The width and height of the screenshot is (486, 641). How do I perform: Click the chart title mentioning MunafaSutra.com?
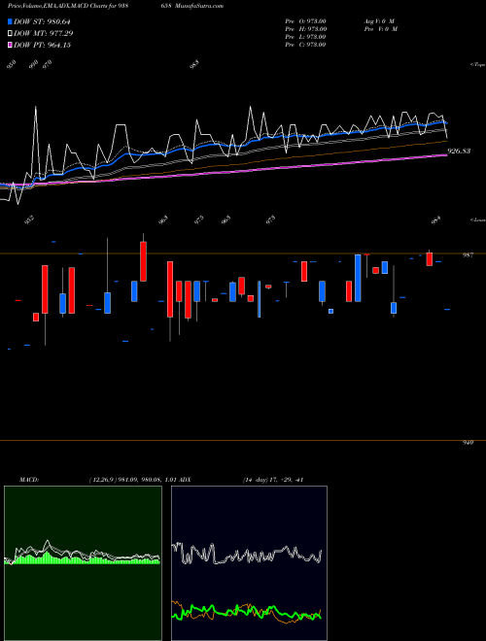pos(116,6)
